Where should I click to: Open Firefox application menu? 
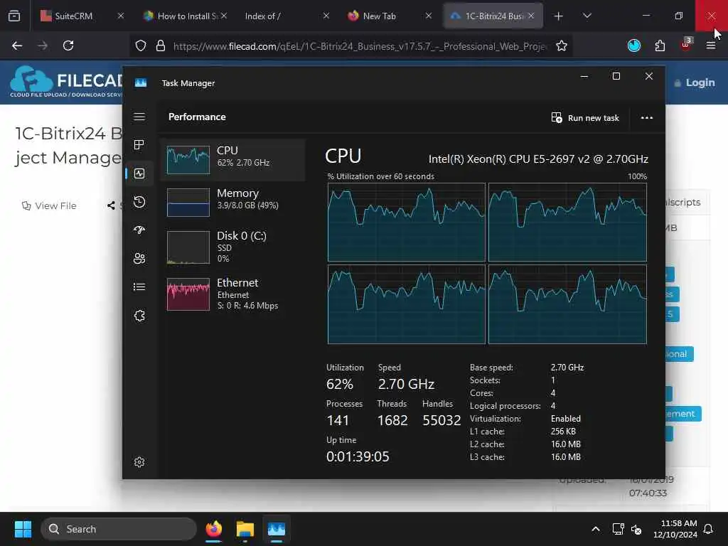(x=711, y=45)
